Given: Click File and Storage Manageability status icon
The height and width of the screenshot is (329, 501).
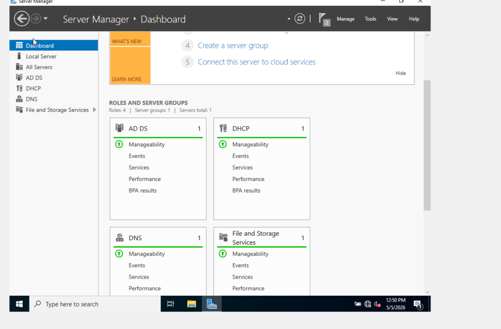Looking at the screenshot, I should click(223, 254).
